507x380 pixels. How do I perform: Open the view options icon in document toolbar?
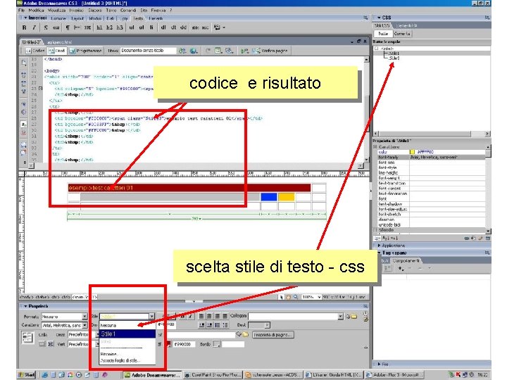tap(218, 51)
